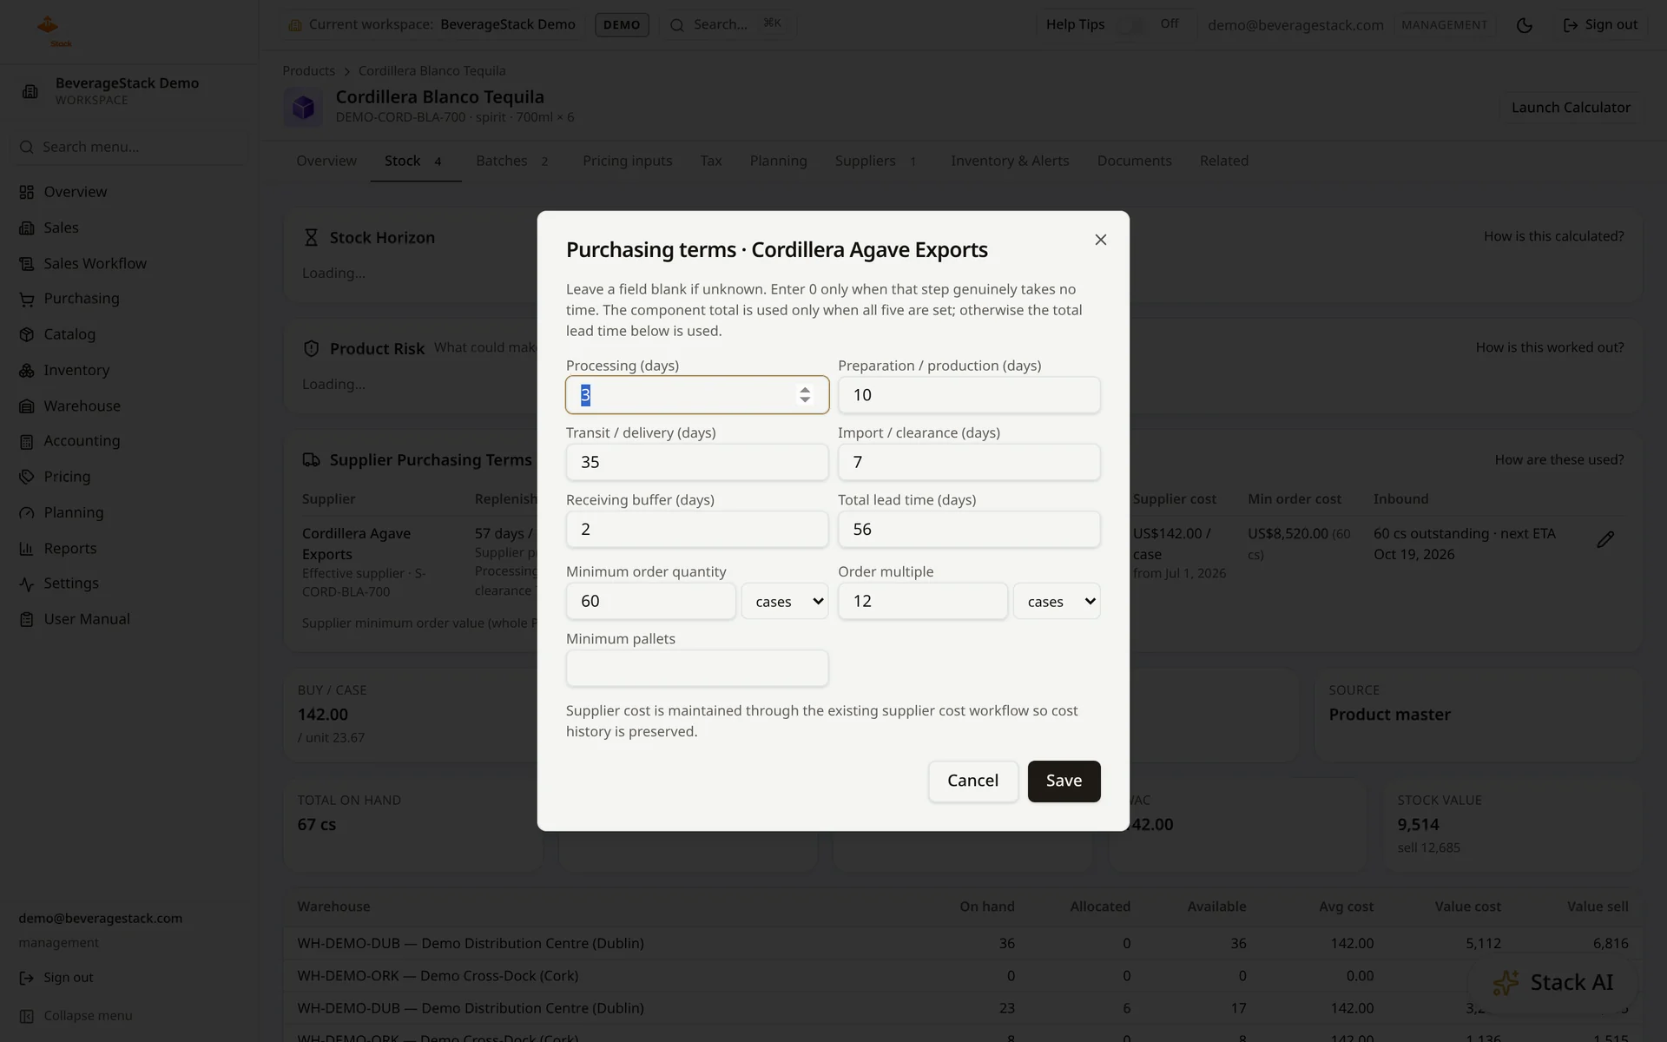The height and width of the screenshot is (1042, 1667).
Task: Edit supplier terms pencil icon
Action: [x=1605, y=540]
